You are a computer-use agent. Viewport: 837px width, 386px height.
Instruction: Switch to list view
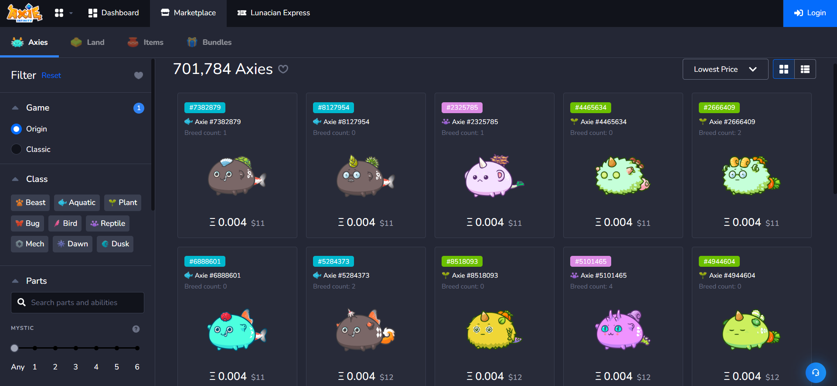pos(805,69)
